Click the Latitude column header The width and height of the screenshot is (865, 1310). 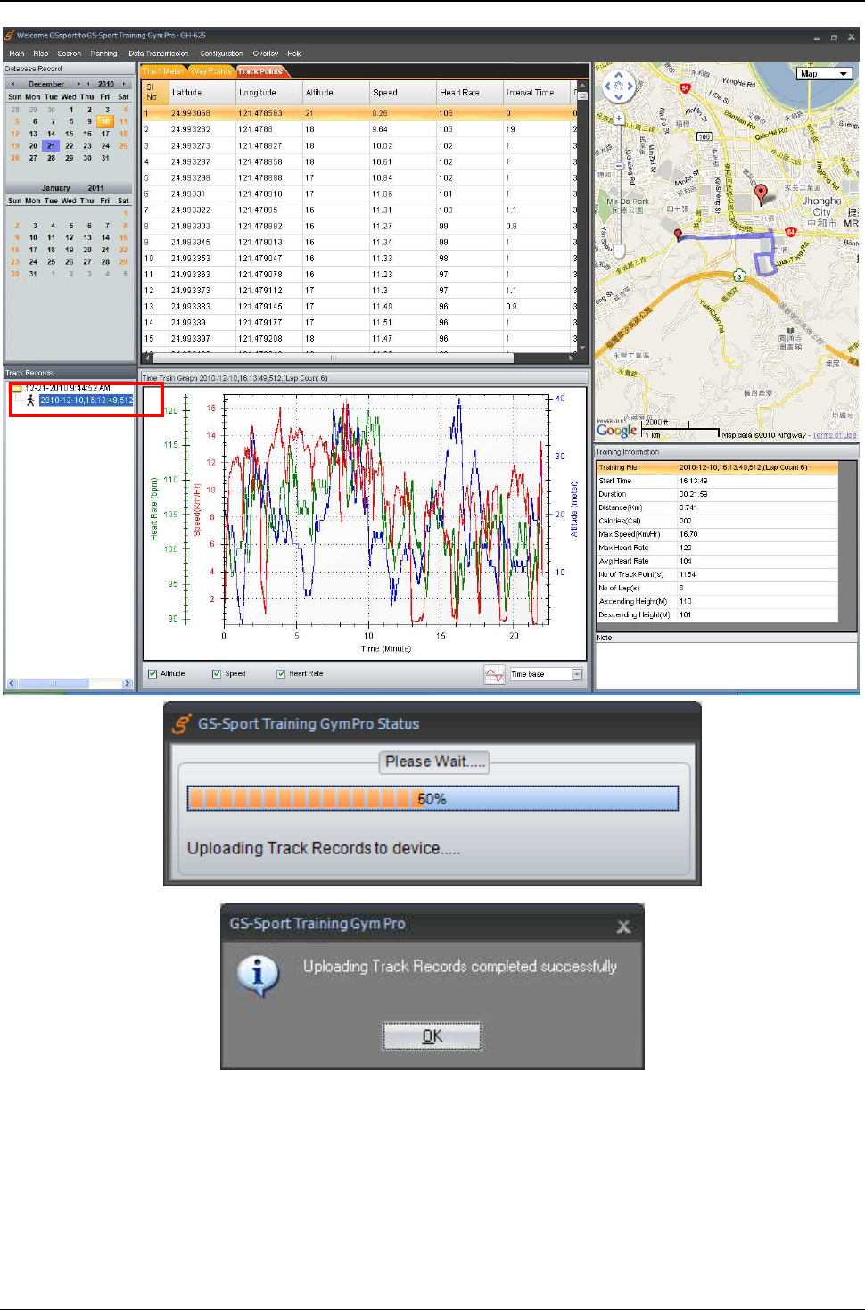pos(202,92)
